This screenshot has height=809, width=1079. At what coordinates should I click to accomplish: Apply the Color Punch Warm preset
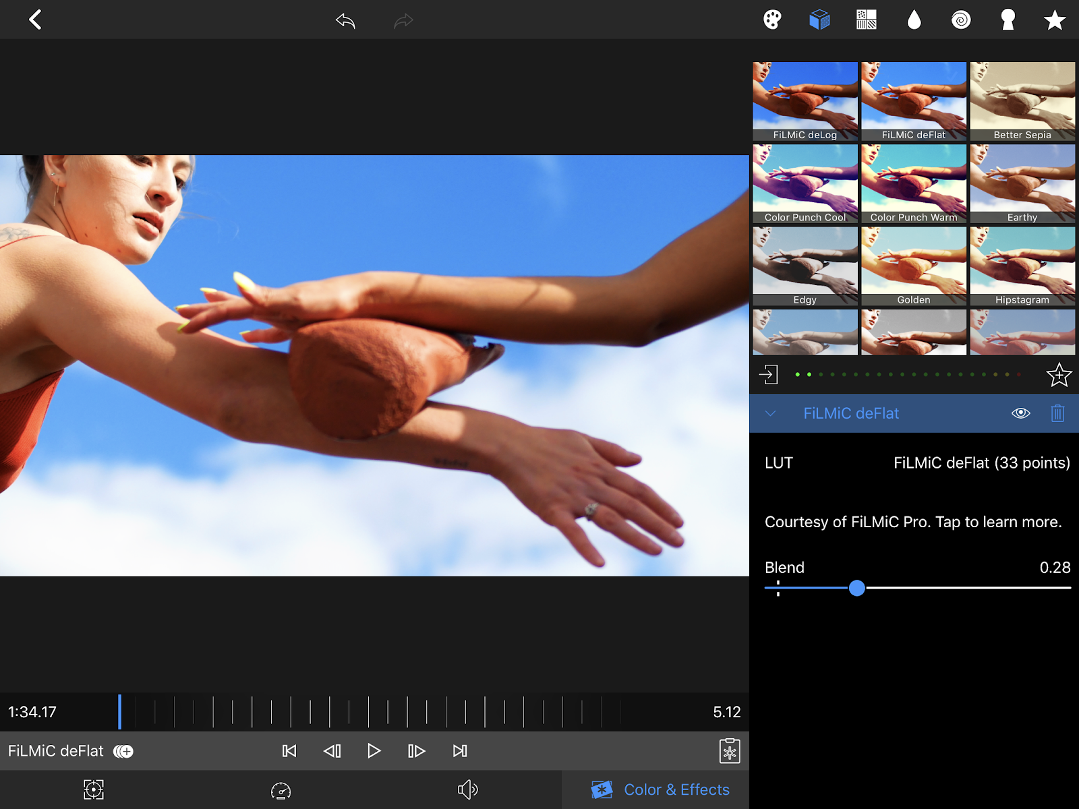click(914, 183)
